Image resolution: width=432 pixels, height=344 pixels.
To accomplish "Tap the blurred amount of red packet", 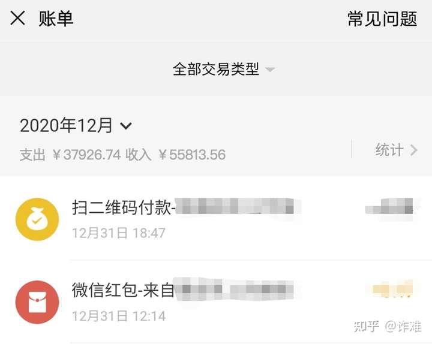I will pos(391,289).
